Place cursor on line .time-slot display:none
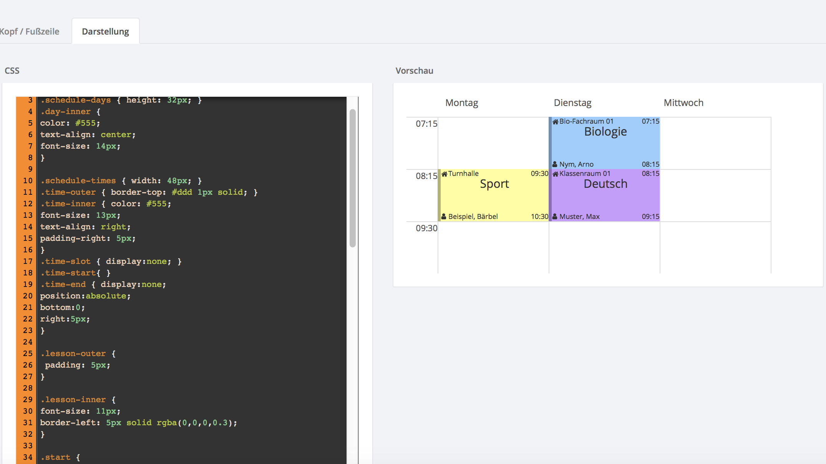 tap(111, 262)
